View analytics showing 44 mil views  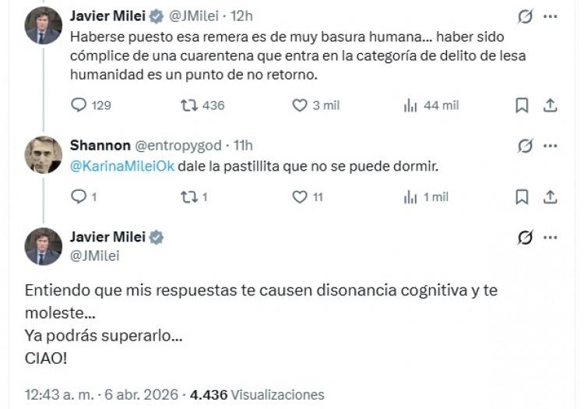(411, 105)
